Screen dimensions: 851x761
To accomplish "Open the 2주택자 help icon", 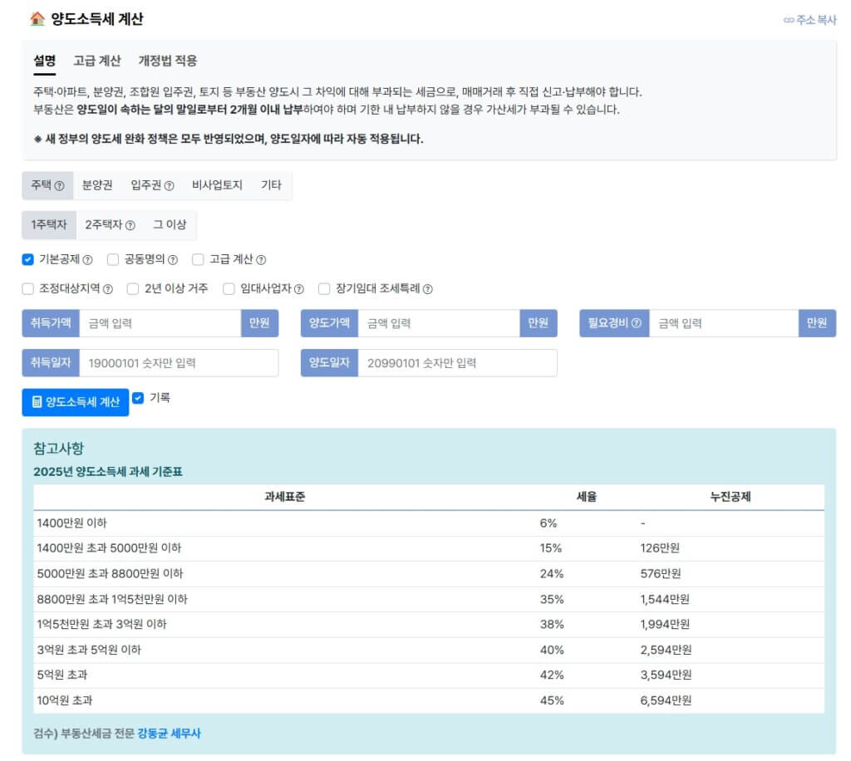I will click(x=129, y=224).
